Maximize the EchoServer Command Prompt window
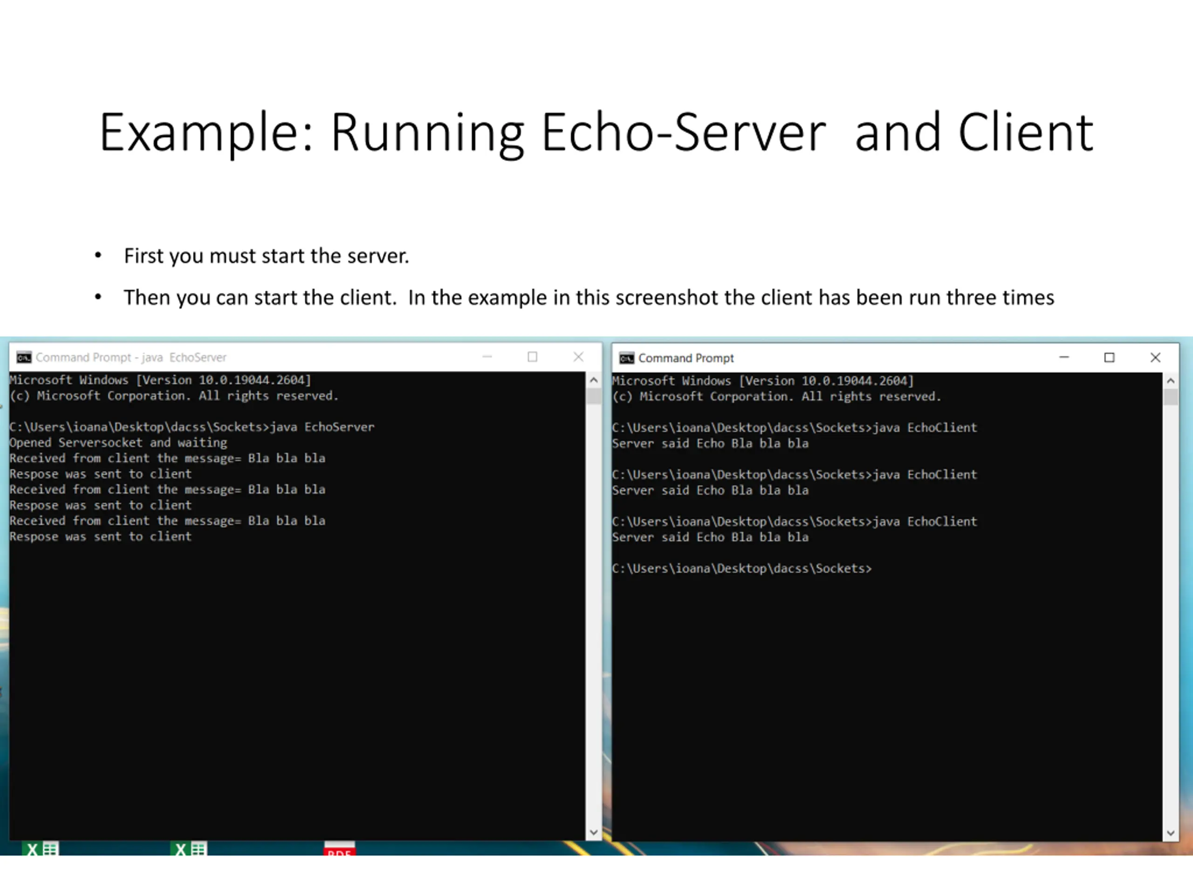 pyautogui.click(x=532, y=357)
